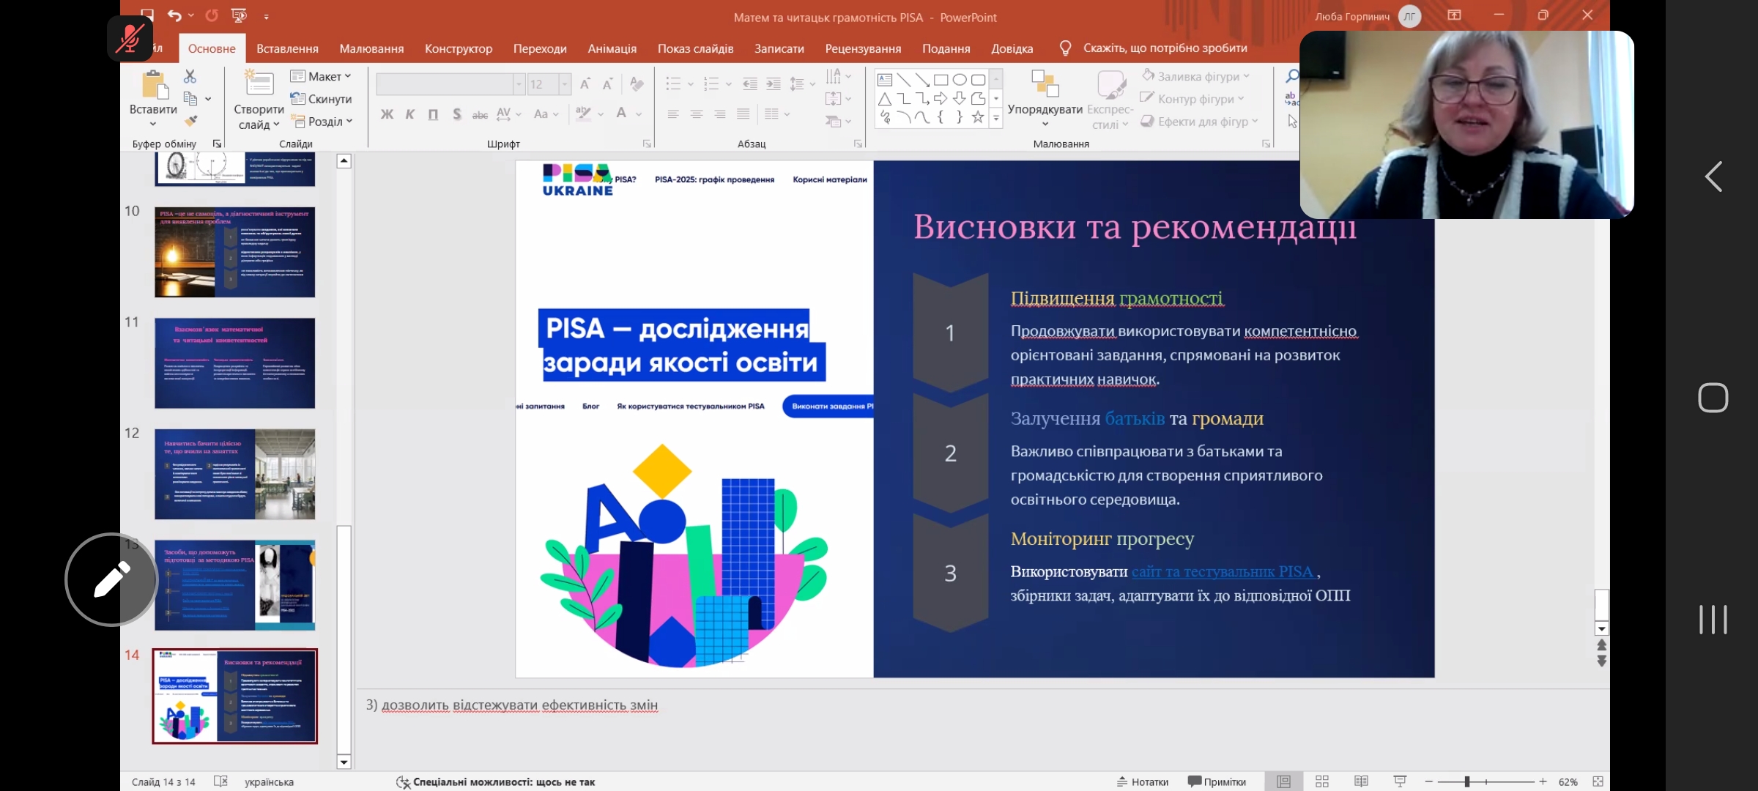Toggle strikethrough abc formatting
1758x791 pixels.
[480, 114]
